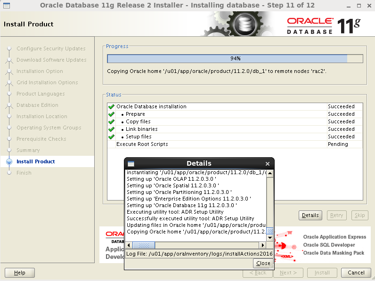Viewport: 375px width, 281px height.
Task: Click down arrow of Details vertical scrollbar
Action: click(270, 238)
